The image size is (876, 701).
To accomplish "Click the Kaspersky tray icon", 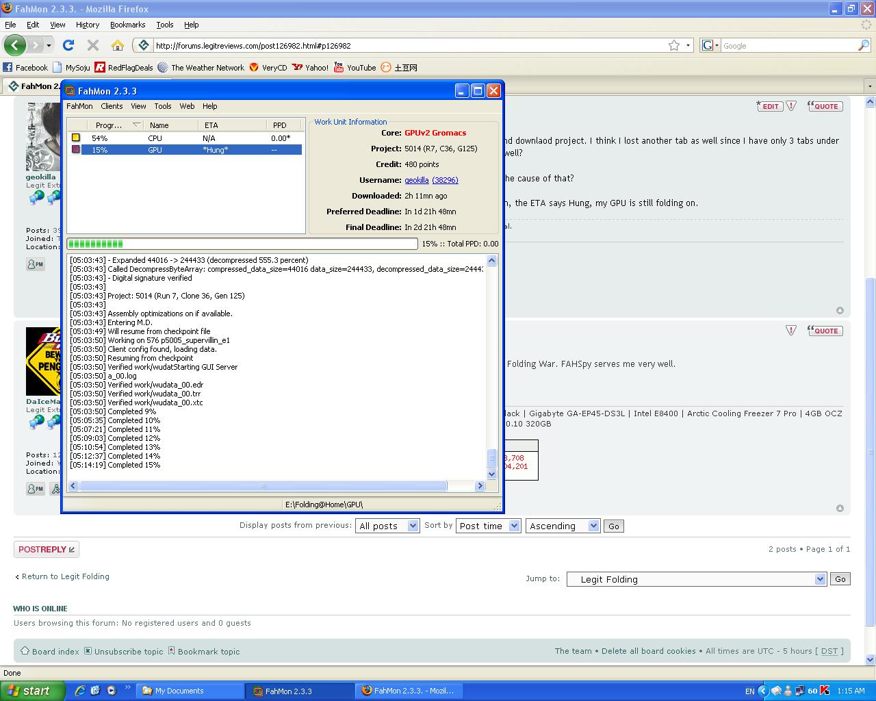I will (825, 691).
